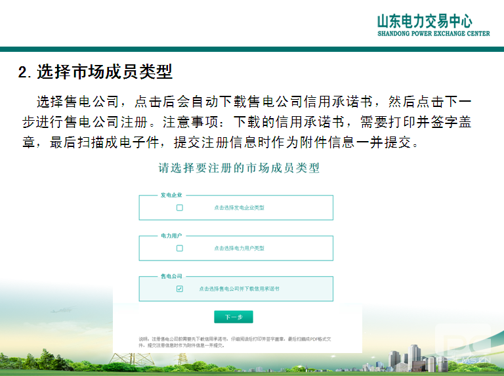Click the 售电公司 group label
This screenshot has height=376, width=504.
point(171,276)
